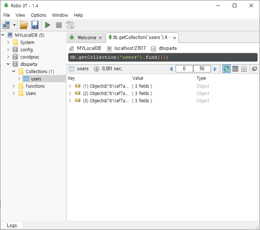
Task: Open the Logs panel button
Action: 12,225
